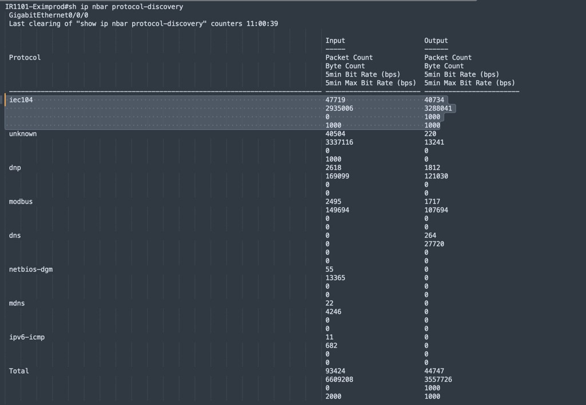Click netbios-dgm input byte count 13365
Viewport: 586px width, 405px height.
335,278
